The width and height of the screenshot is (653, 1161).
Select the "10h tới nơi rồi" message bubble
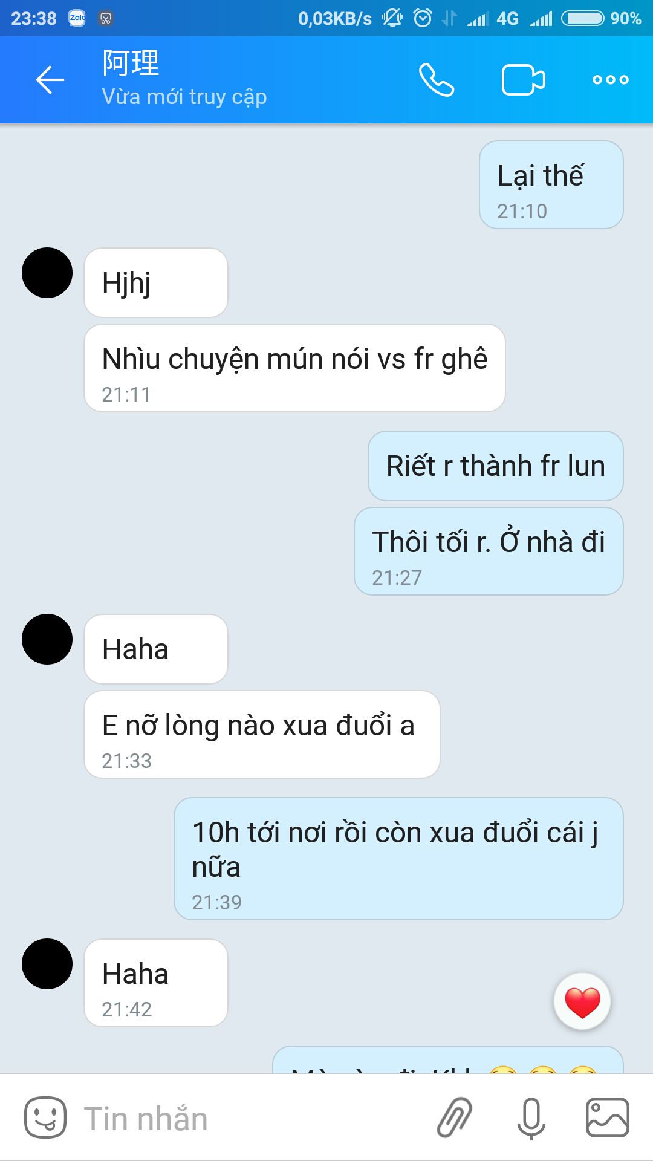pyautogui.click(x=398, y=859)
